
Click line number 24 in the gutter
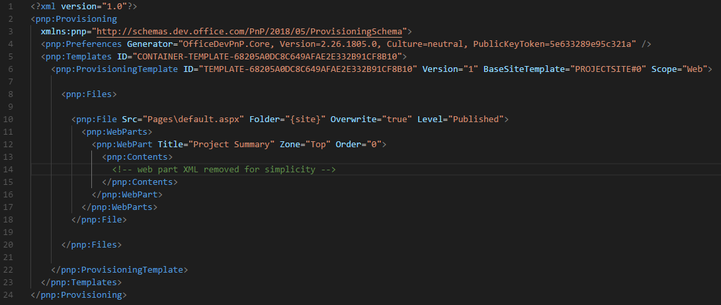(x=9, y=294)
